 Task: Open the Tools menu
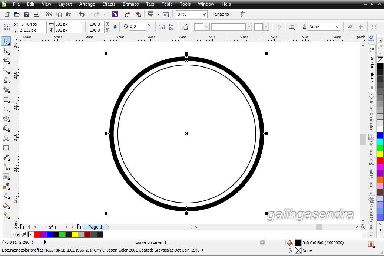[185, 4]
